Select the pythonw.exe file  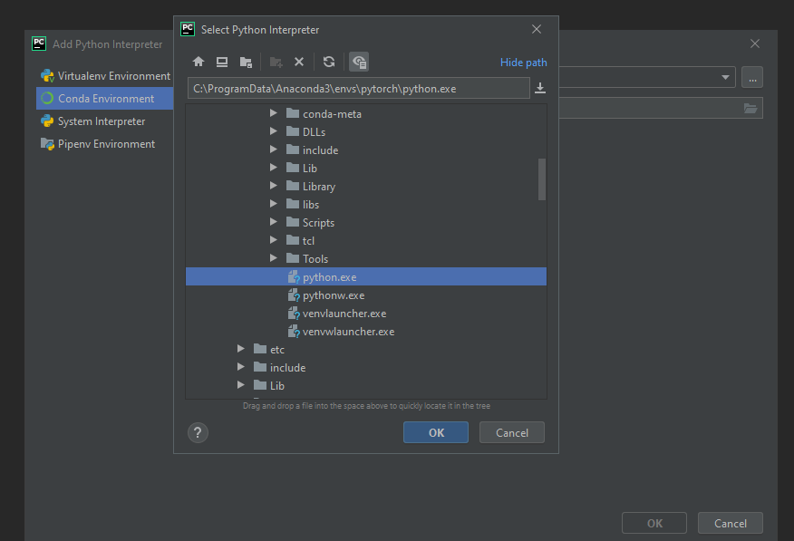click(x=366, y=295)
